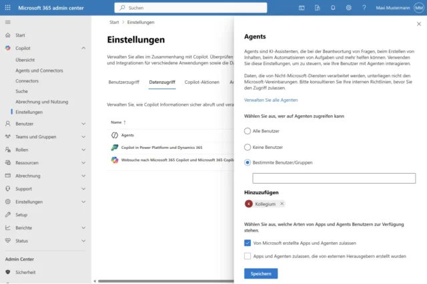Image resolution: width=427 pixels, height=284 pixels.
Task: Expand the Status sidebar section
Action: (83, 241)
